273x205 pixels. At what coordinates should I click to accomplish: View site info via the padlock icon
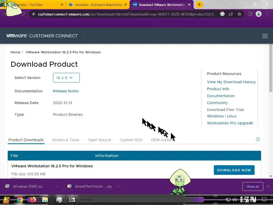(34, 14)
